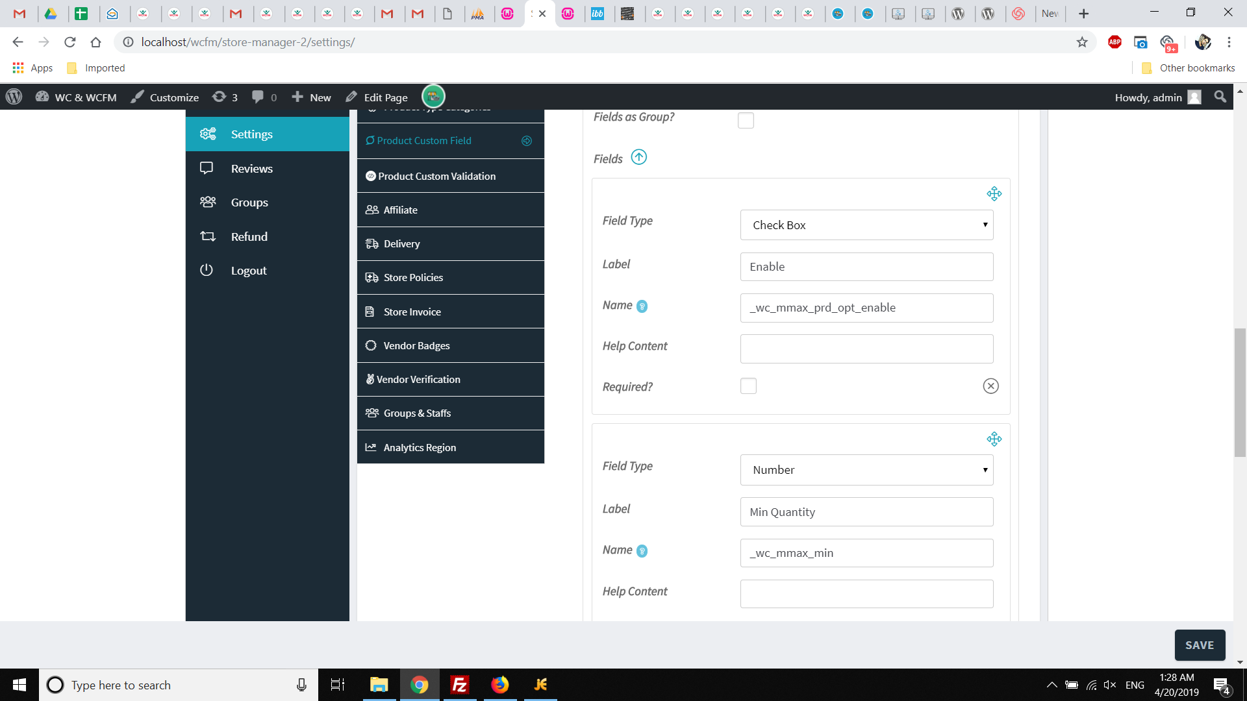Open the Vendor Verification settings tab
The image size is (1247, 701).
[x=450, y=380]
